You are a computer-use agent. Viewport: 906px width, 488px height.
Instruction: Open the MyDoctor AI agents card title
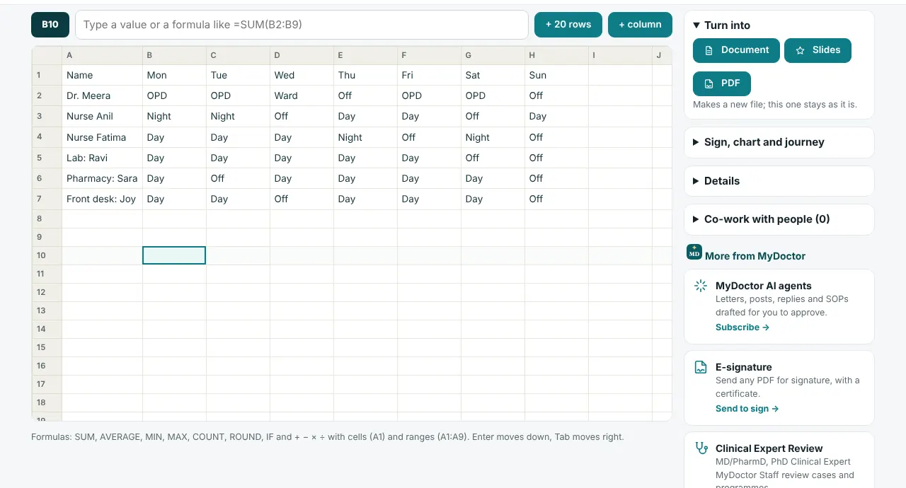(763, 286)
